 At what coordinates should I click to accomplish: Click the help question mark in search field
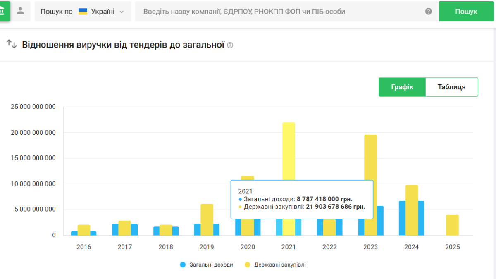coord(428,12)
